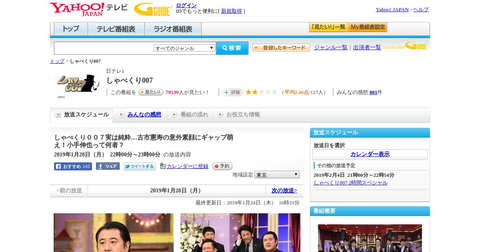Select the みんなの感想 tab
Viewport: 480px width, 252px height.
(140, 115)
